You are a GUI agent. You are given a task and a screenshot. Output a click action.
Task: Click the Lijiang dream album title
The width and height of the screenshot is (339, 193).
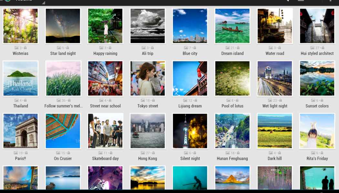tap(190, 106)
